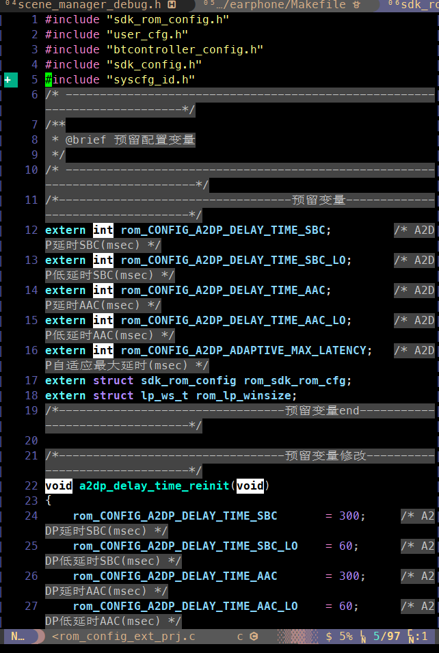Click the line counter 5/97 in statusline
The width and height of the screenshot is (439, 653).
coord(386,637)
